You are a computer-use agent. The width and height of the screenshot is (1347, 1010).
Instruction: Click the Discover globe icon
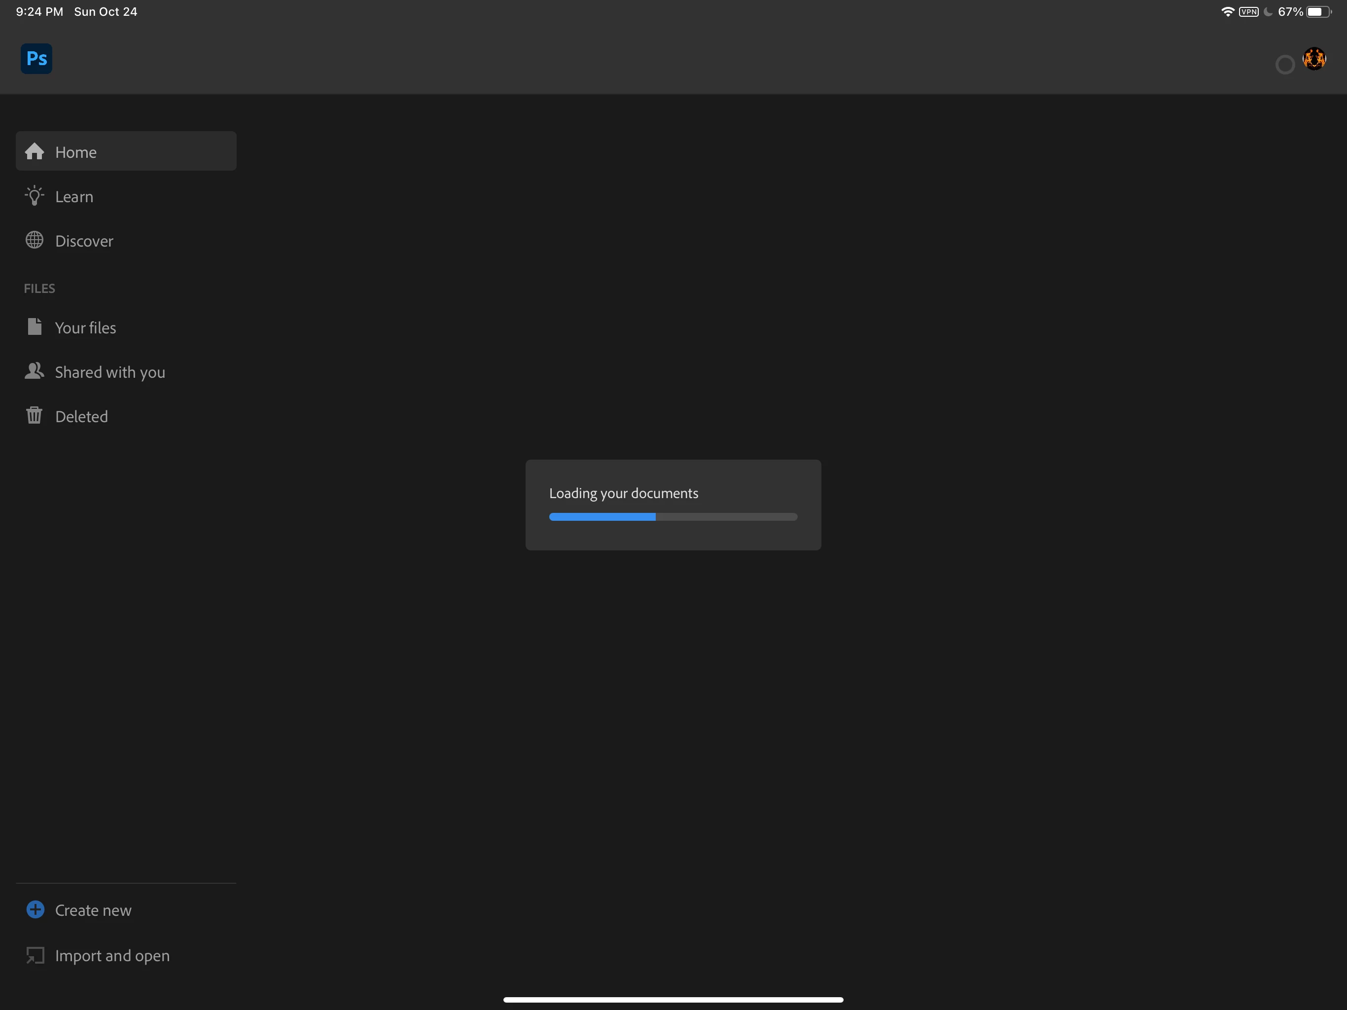point(35,240)
